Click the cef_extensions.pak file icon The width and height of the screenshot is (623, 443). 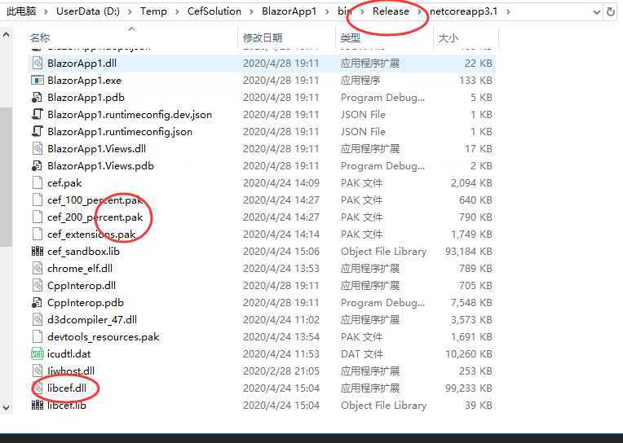[x=37, y=235]
